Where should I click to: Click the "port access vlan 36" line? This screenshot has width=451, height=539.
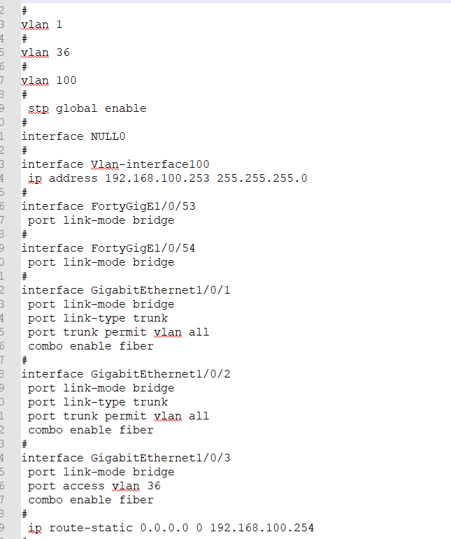94,486
